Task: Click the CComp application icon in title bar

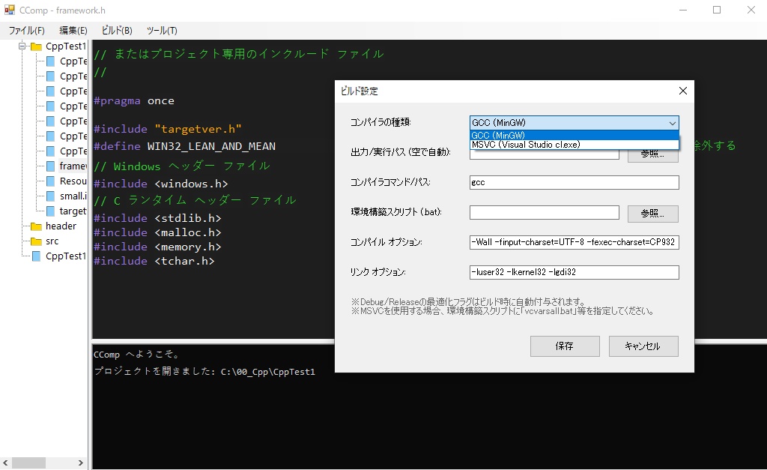Action: (x=9, y=10)
